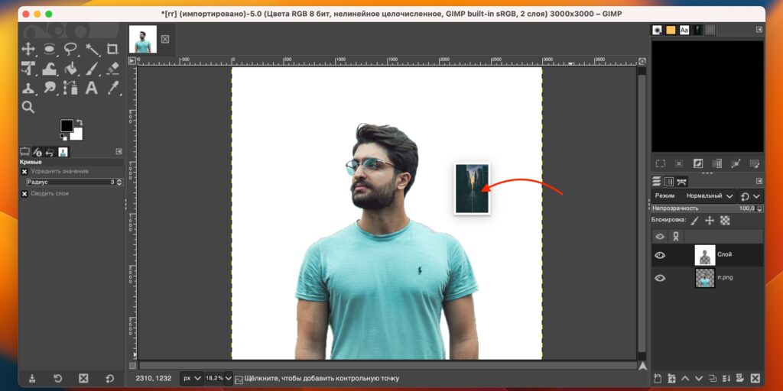Expand the zoom percentage dropdown

[219, 379]
